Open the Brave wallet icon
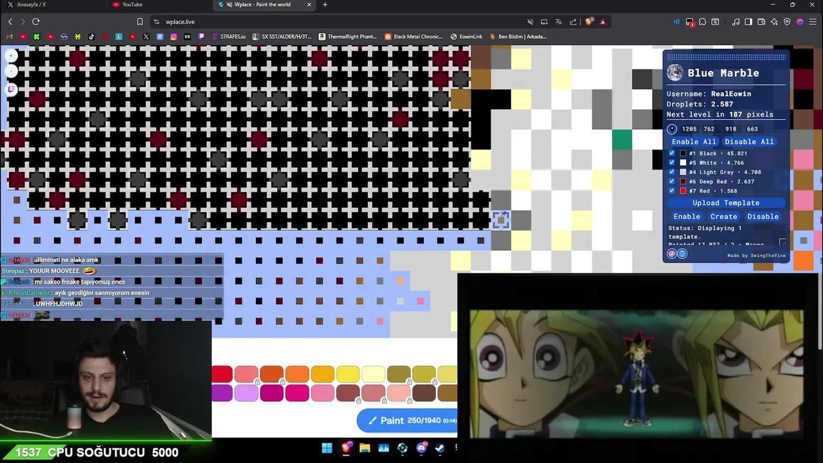This screenshot has height=463, width=823. 761,22
